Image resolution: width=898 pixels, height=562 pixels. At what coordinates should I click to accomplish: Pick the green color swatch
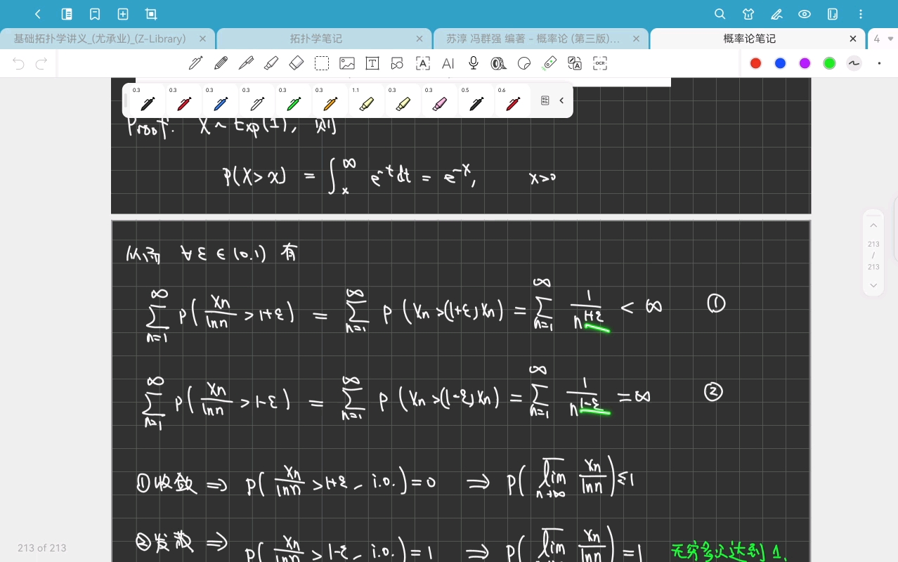(x=829, y=63)
